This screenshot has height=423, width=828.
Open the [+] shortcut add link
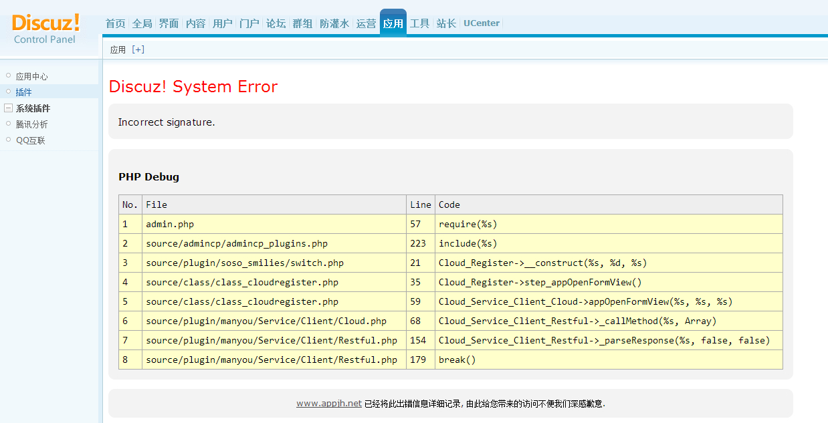(x=138, y=49)
